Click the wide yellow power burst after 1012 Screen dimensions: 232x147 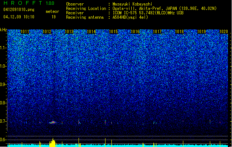(x=52, y=143)
